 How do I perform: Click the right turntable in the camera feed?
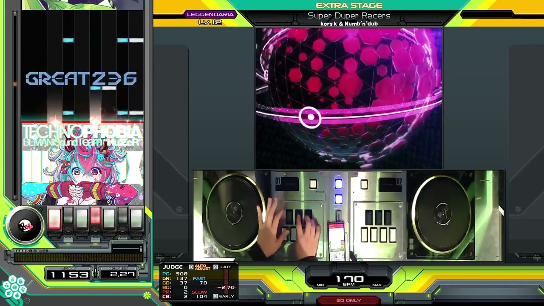click(442, 212)
